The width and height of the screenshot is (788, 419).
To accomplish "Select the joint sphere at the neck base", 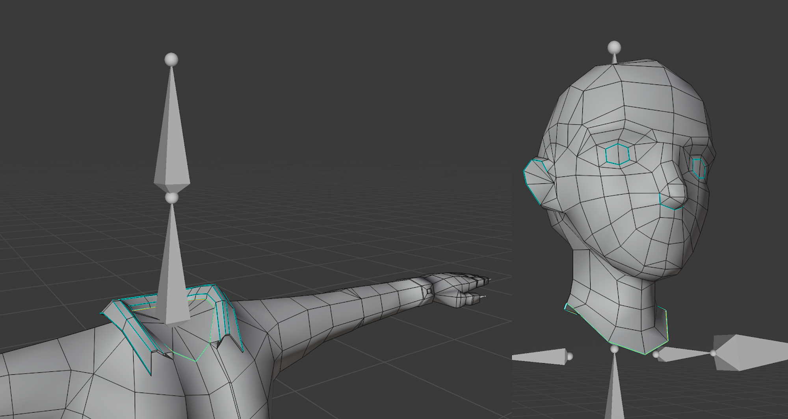I will pyautogui.click(x=614, y=349).
